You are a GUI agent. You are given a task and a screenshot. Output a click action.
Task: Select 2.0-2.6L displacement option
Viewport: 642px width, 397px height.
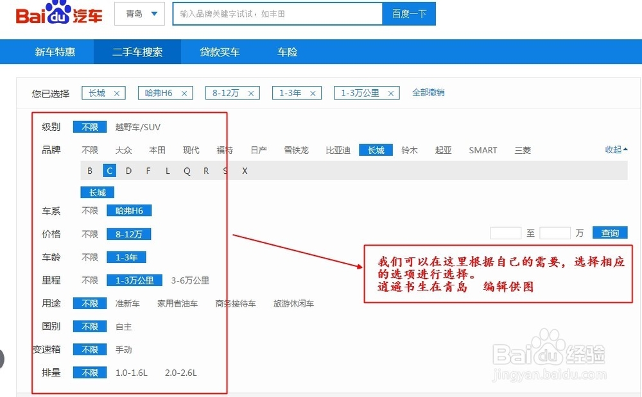tap(180, 373)
